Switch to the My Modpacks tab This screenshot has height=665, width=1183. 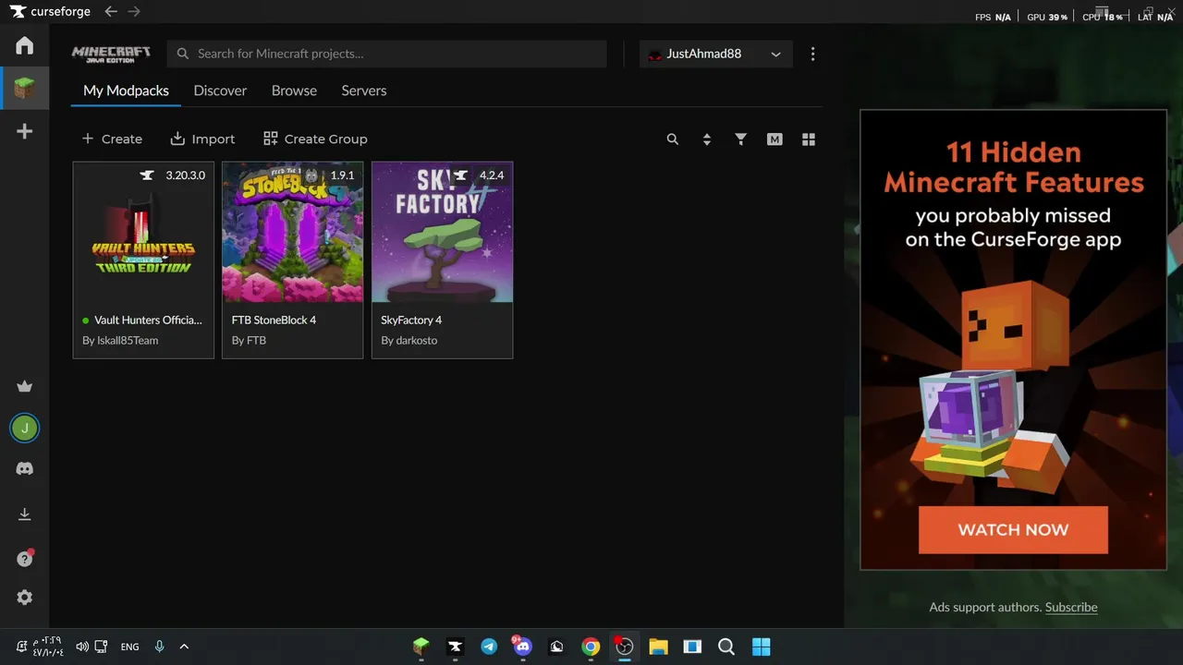[126, 91]
